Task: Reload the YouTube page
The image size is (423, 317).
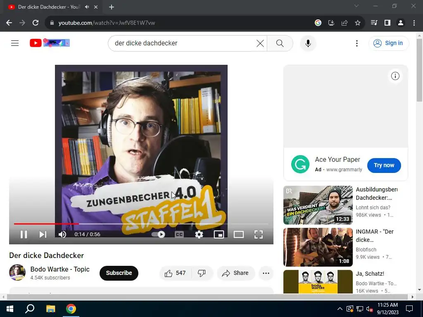Action: pos(36,23)
